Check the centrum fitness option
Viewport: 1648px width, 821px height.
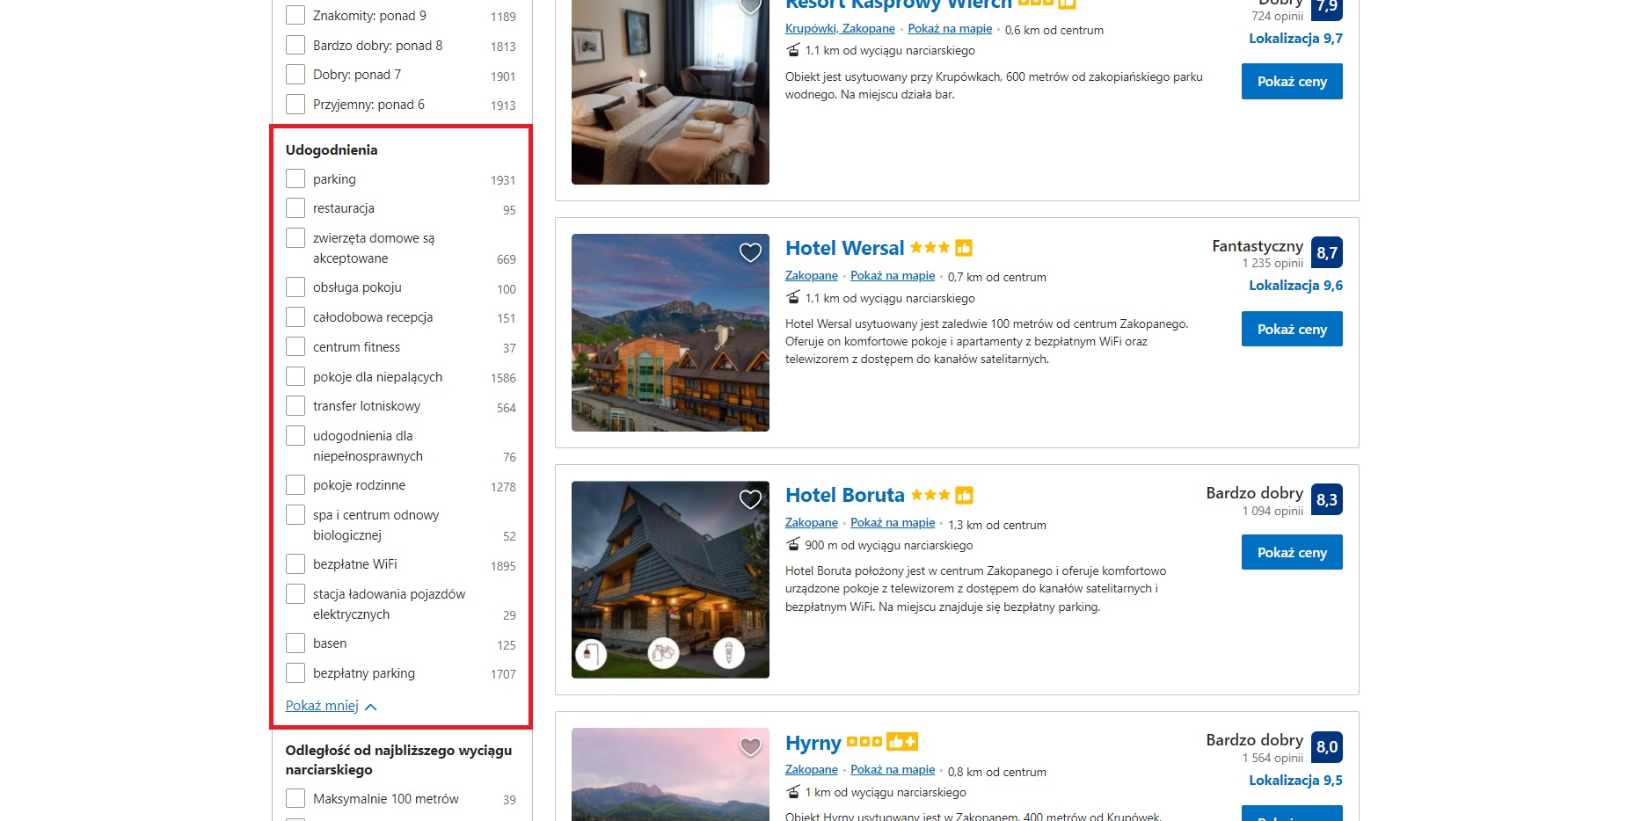coord(295,347)
